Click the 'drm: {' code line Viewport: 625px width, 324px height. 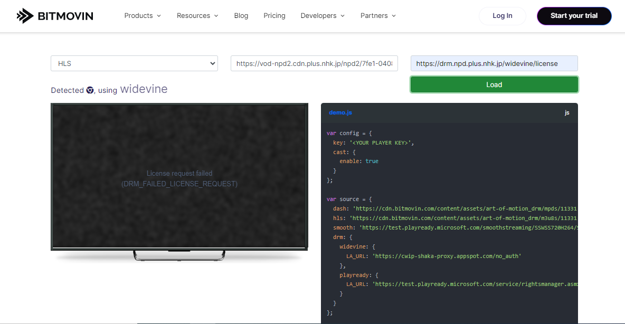point(343,237)
